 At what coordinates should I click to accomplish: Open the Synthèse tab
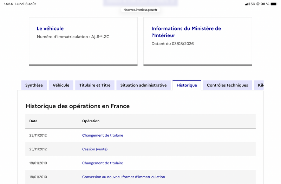pos(34,85)
